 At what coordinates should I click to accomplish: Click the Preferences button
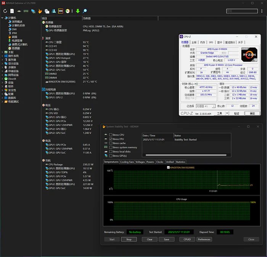point(204,239)
